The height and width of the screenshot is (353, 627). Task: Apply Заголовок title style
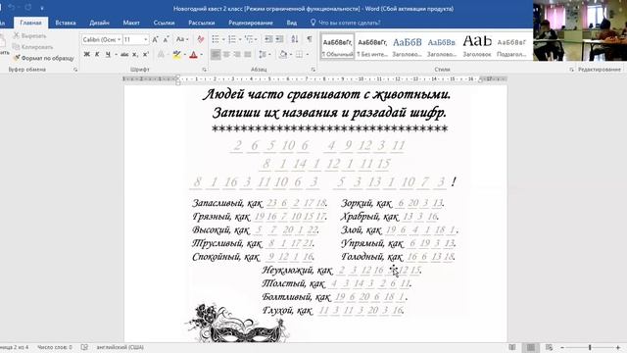[477, 46]
